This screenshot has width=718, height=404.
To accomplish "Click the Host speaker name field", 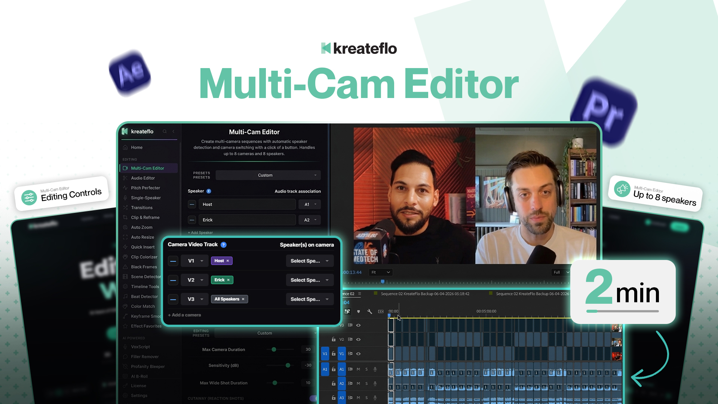I will (x=247, y=204).
